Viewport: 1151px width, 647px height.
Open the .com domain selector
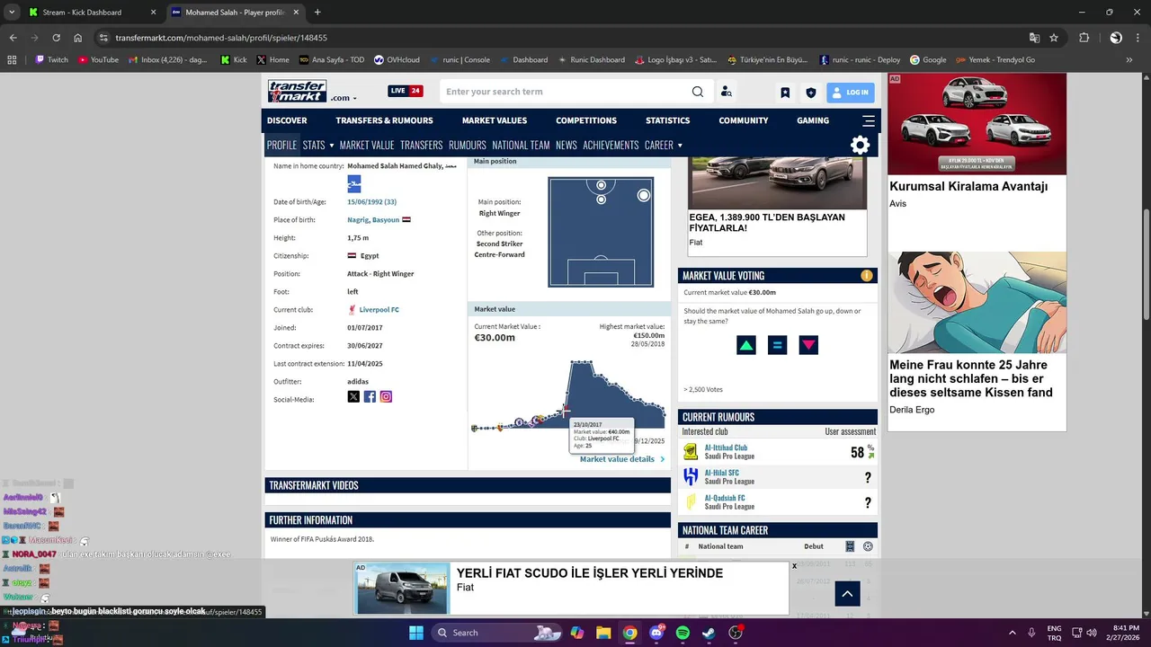(344, 98)
